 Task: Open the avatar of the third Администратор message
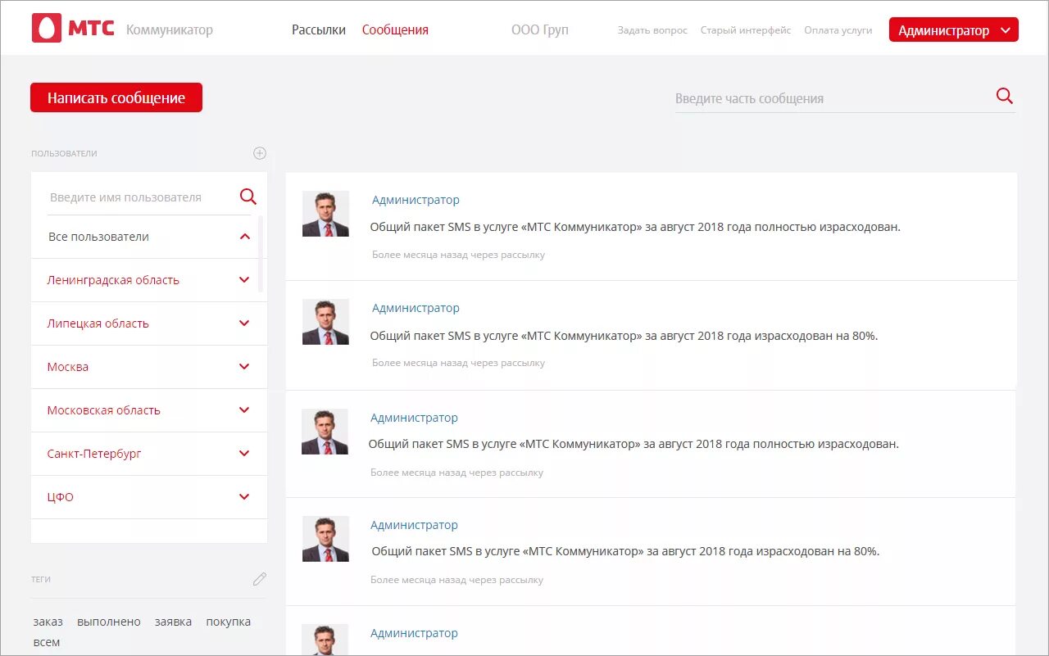tap(325, 432)
